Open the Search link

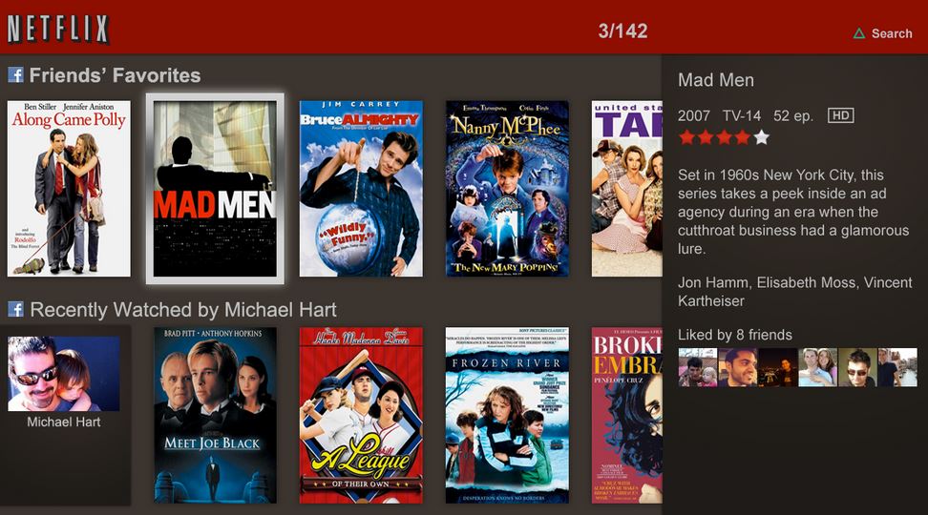tap(892, 33)
